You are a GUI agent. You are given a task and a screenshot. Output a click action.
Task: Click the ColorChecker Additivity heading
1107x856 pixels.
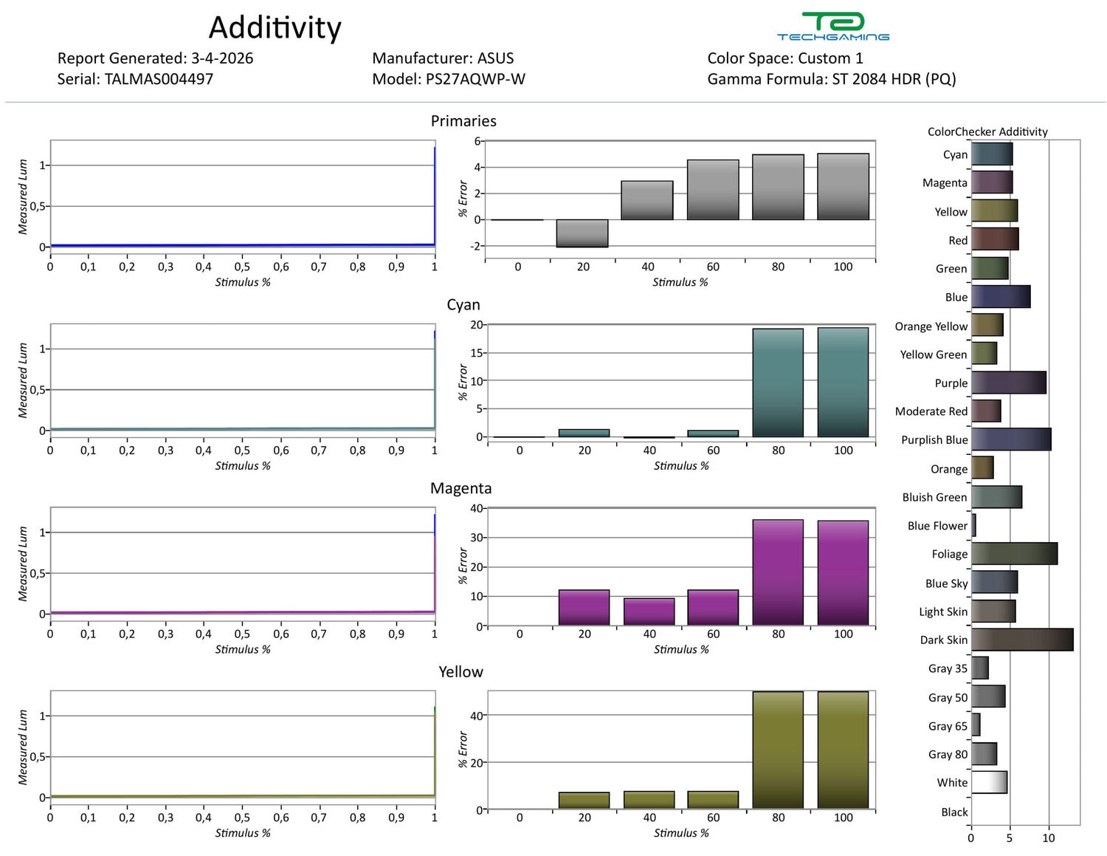pyautogui.click(x=987, y=131)
